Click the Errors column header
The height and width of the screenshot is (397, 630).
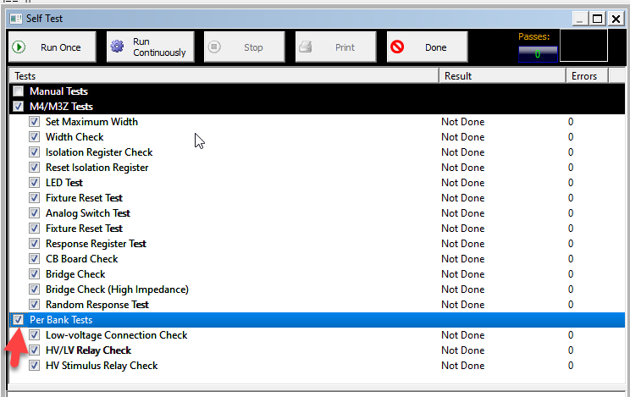point(583,76)
